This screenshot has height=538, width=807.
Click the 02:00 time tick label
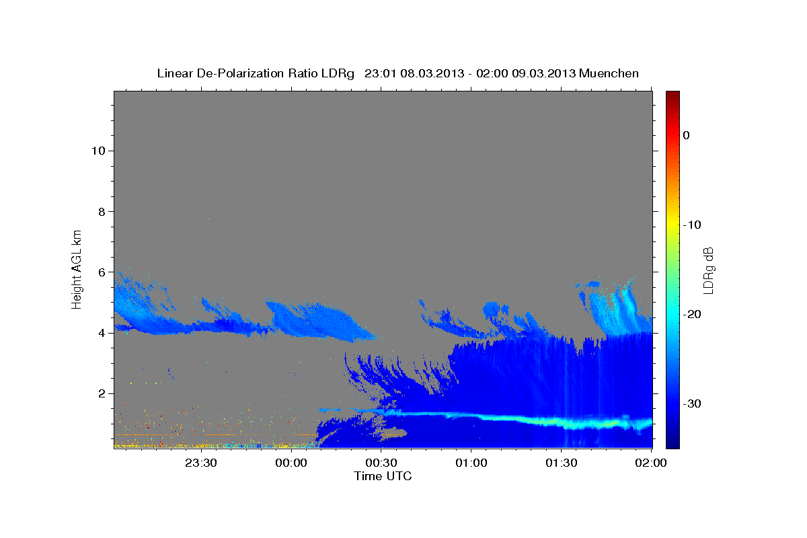[x=652, y=463]
